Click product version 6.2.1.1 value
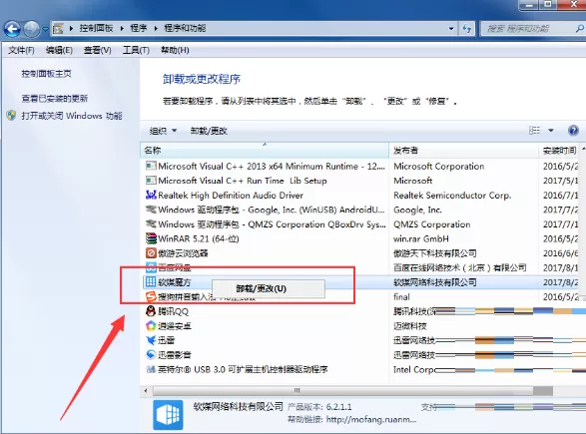This screenshot has height=434, width=586. [x=338, y=407]
